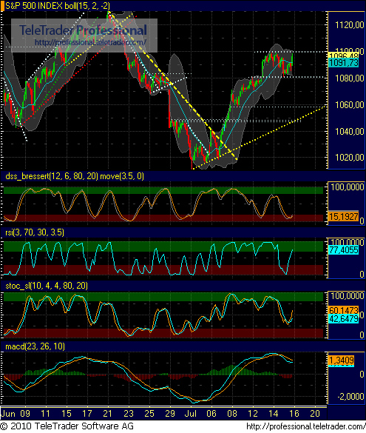The image size is (366, 433).
Task: Click date 11 on the time axis
Action: pos(45,414)
